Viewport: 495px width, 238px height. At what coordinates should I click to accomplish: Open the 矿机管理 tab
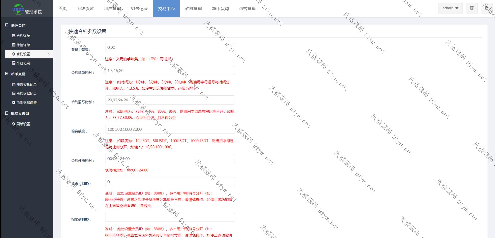tap(193, 9)
